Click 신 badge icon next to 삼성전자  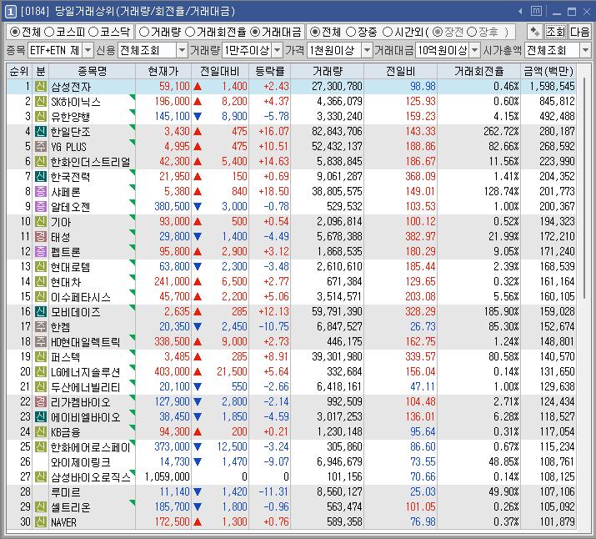click(x=41, y=86)
